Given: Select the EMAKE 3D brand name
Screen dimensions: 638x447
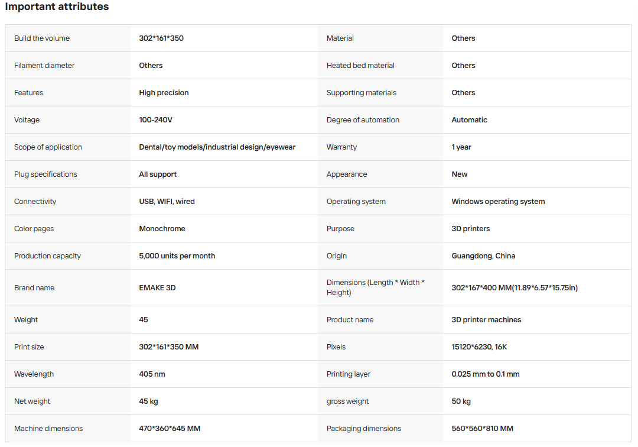Looking at the screenshot, I should click(x=158, y=288).
